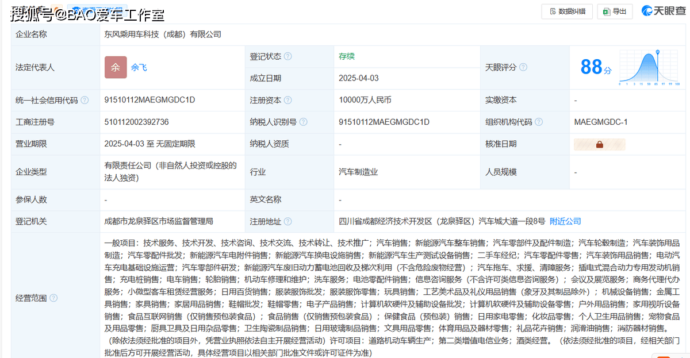Click the registered address text
This screenshot has height=358, width=690.
pyautogui.click(x=442, y=221)
